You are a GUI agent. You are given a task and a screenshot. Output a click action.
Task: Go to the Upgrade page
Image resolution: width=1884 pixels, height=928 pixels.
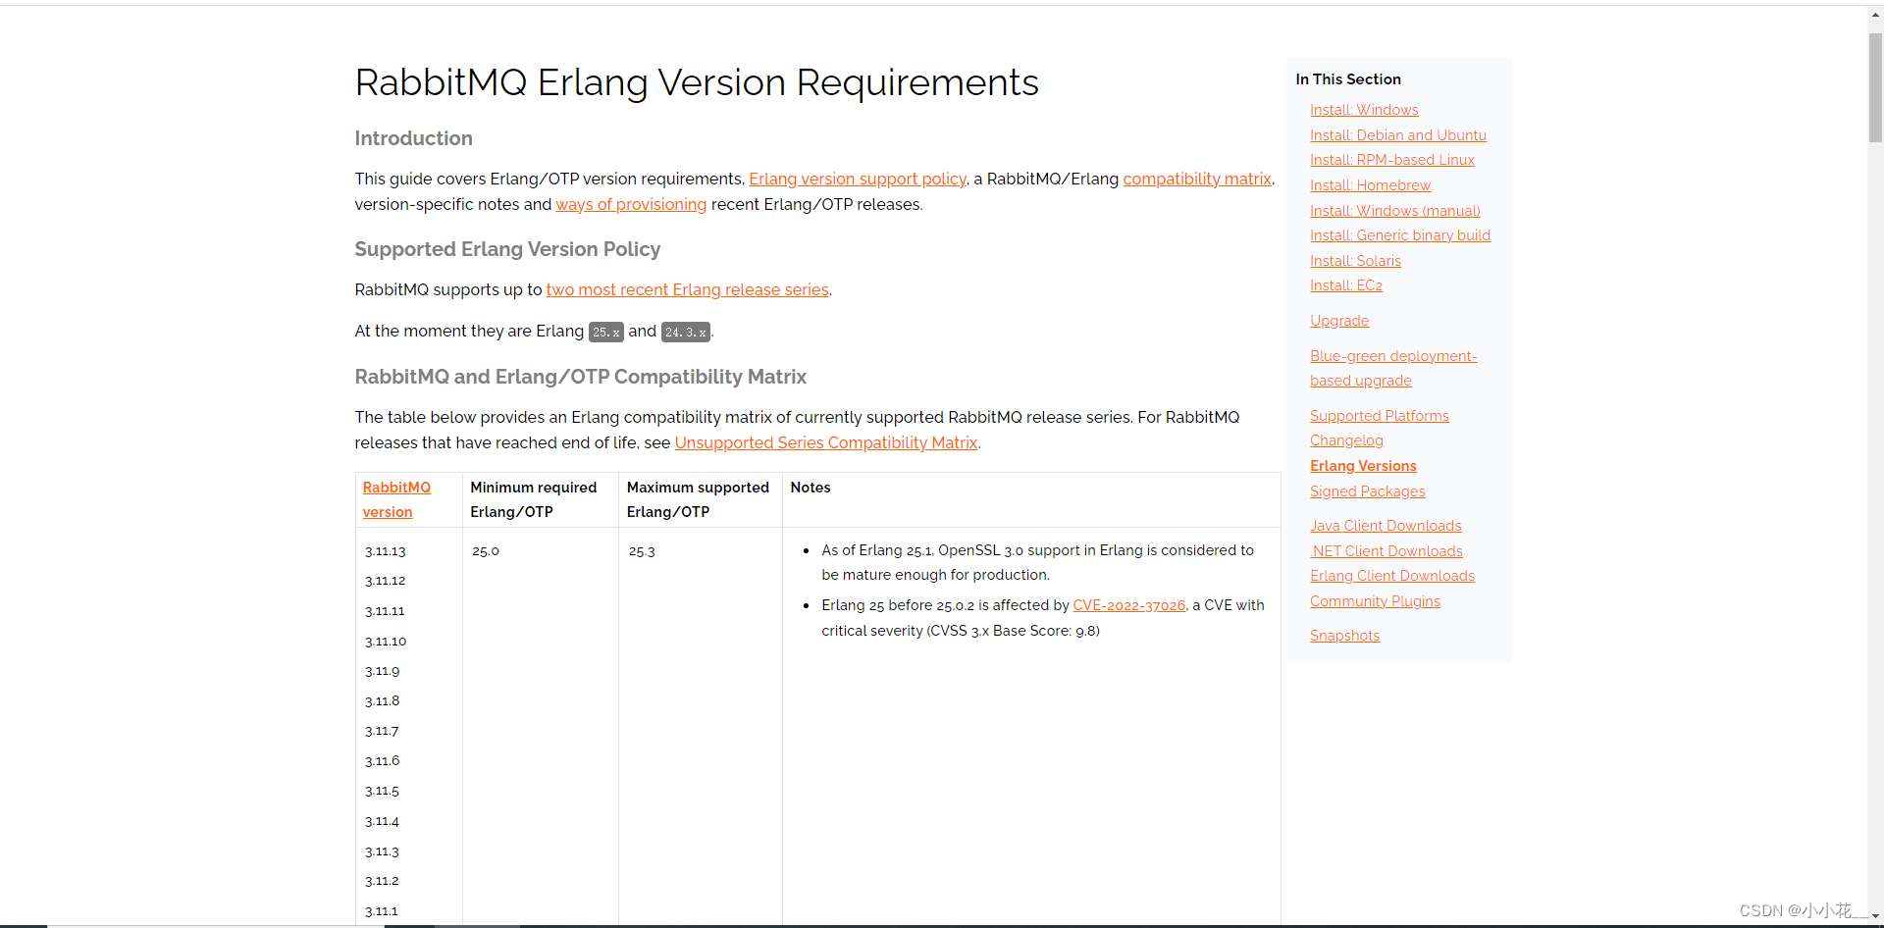pos(1339,321)
